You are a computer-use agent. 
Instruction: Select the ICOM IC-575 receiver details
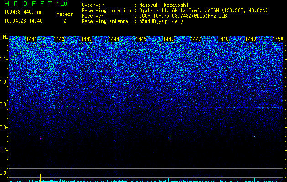pos(183,16)
